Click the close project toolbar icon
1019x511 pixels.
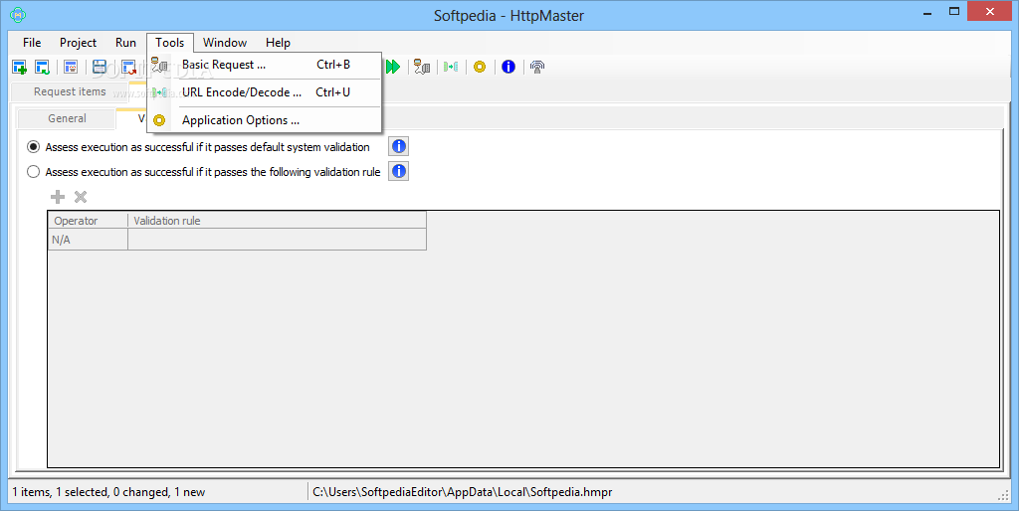128,67
